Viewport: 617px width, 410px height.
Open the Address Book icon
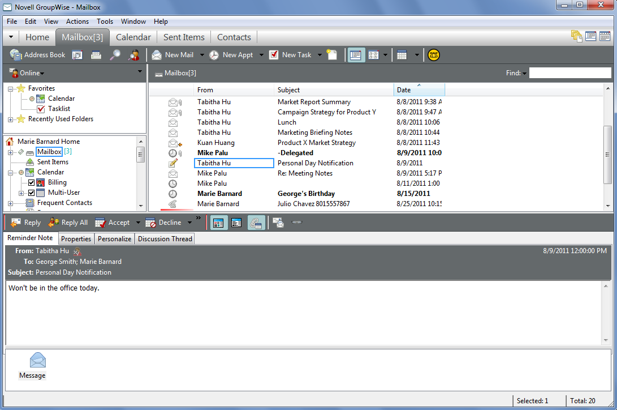click(x=17, y=55)
